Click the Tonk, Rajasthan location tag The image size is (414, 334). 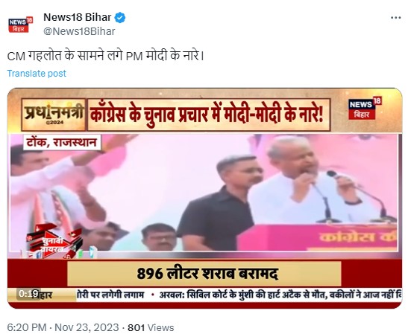62,143
